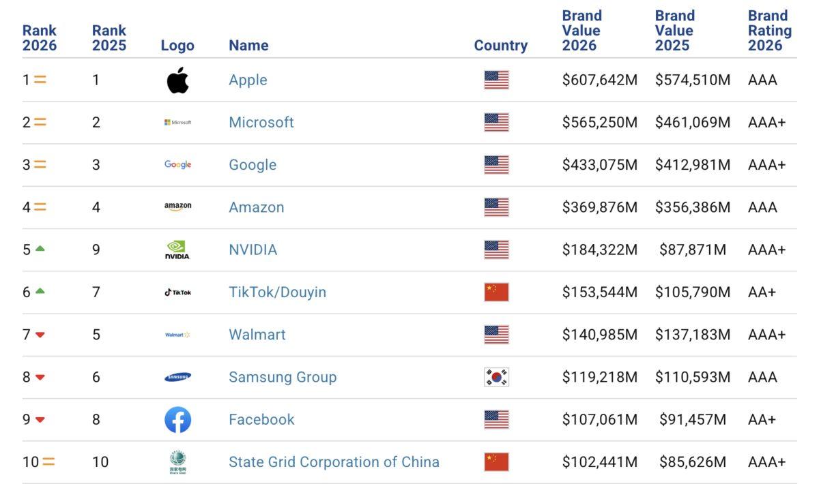Click the NVIDIA logo
This screenshot has width=819, height=484.
(177, 250)
